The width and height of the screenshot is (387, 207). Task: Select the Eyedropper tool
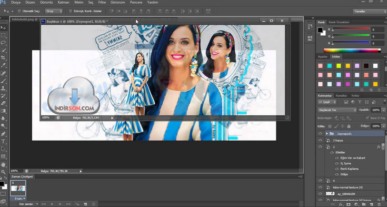(x=3, y=65)
